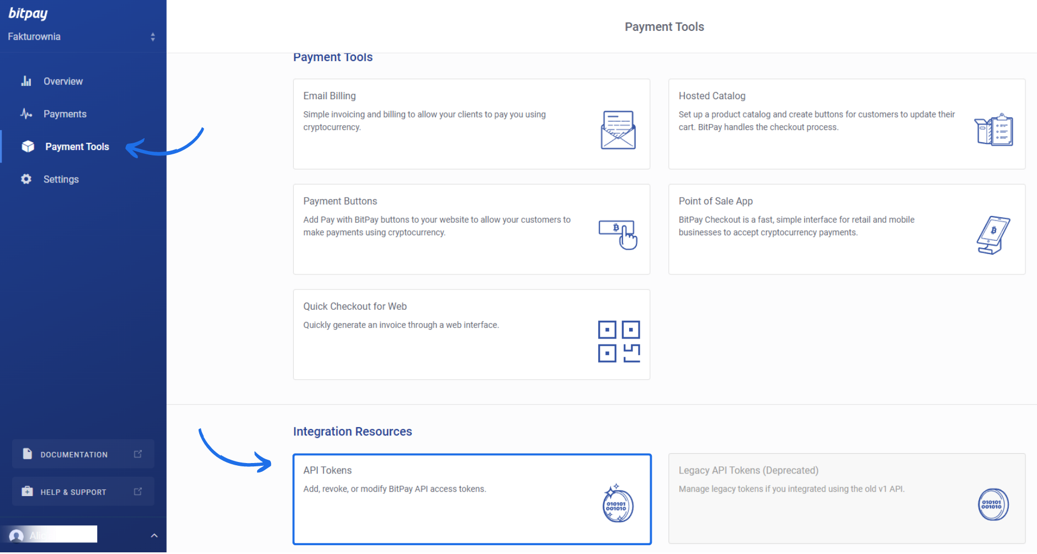Click the bitpay logo at top left

(28, 13)
